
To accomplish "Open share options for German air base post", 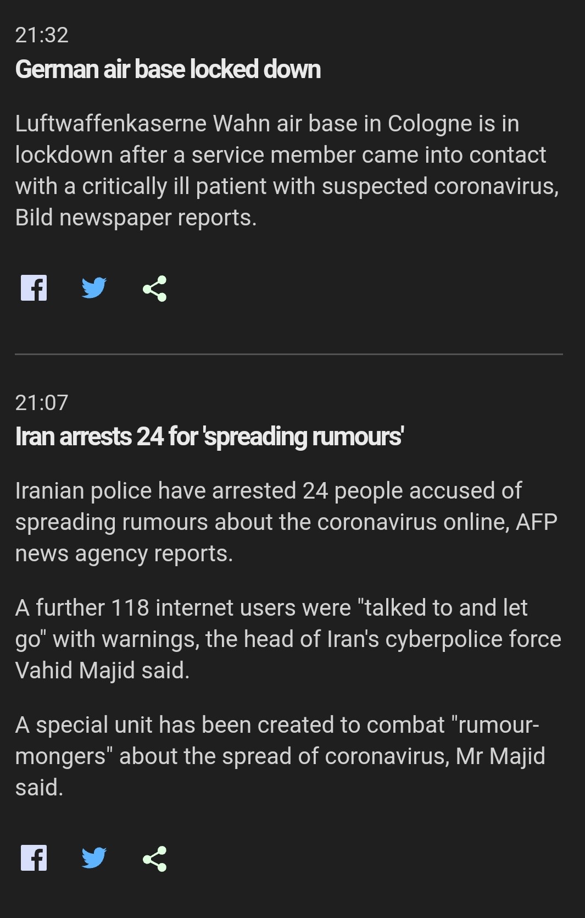I will tap(154, 288).
